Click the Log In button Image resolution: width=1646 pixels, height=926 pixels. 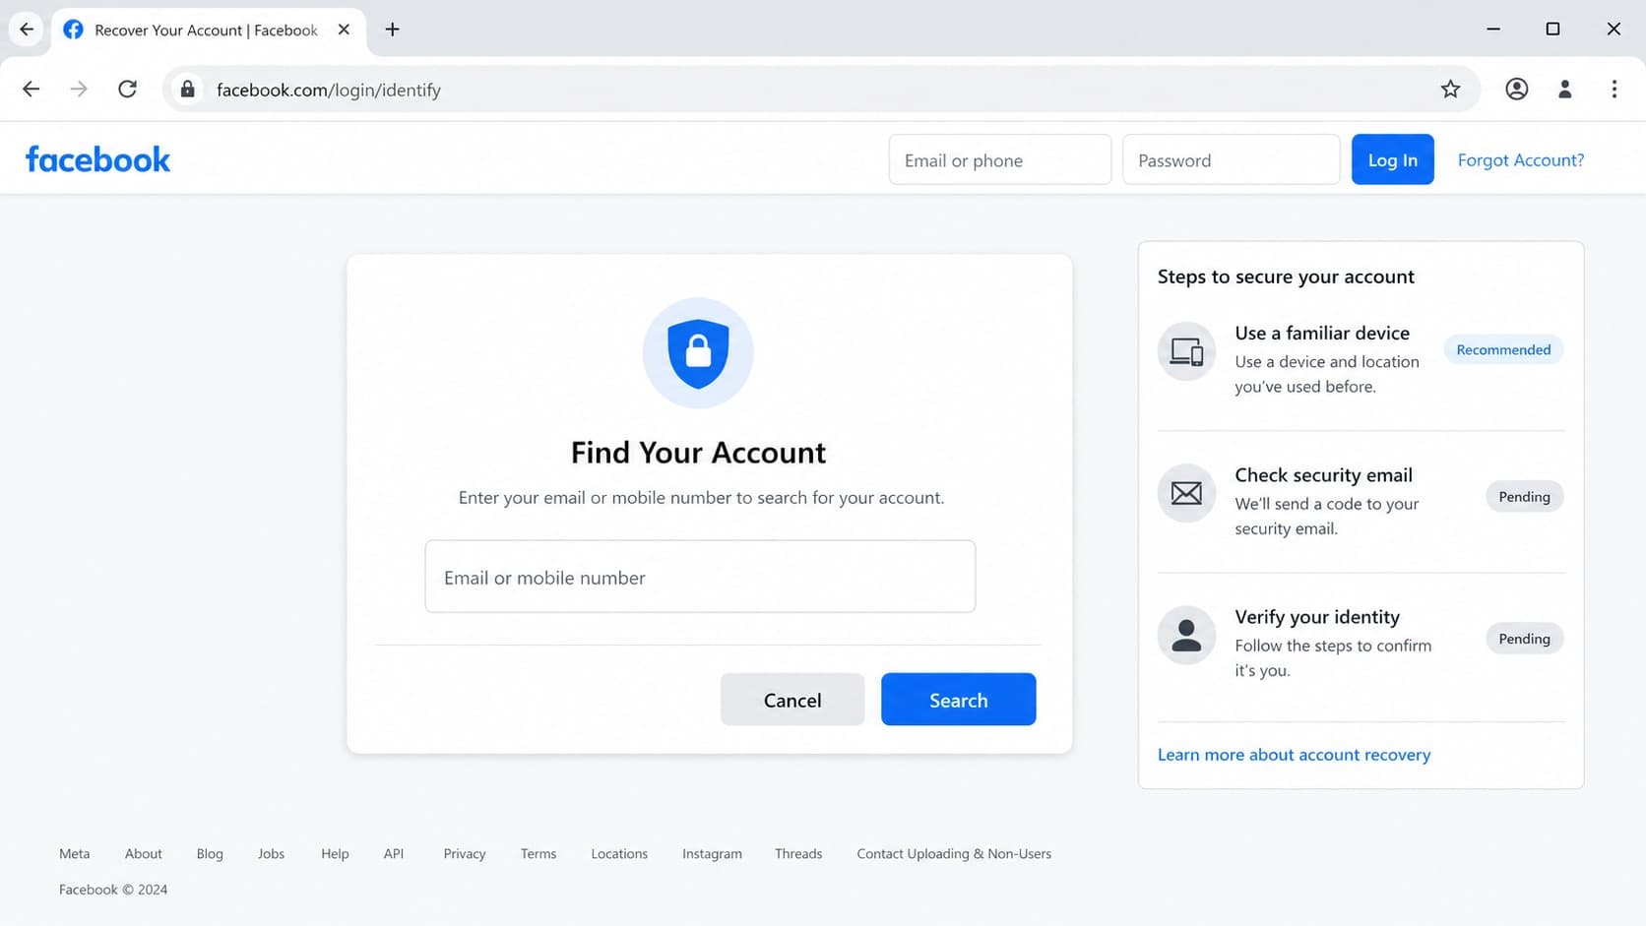[x=1392, y=159]
